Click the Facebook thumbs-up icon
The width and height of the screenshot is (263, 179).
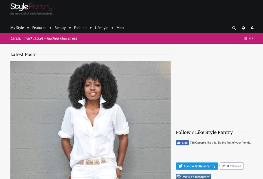coord(179,143)
